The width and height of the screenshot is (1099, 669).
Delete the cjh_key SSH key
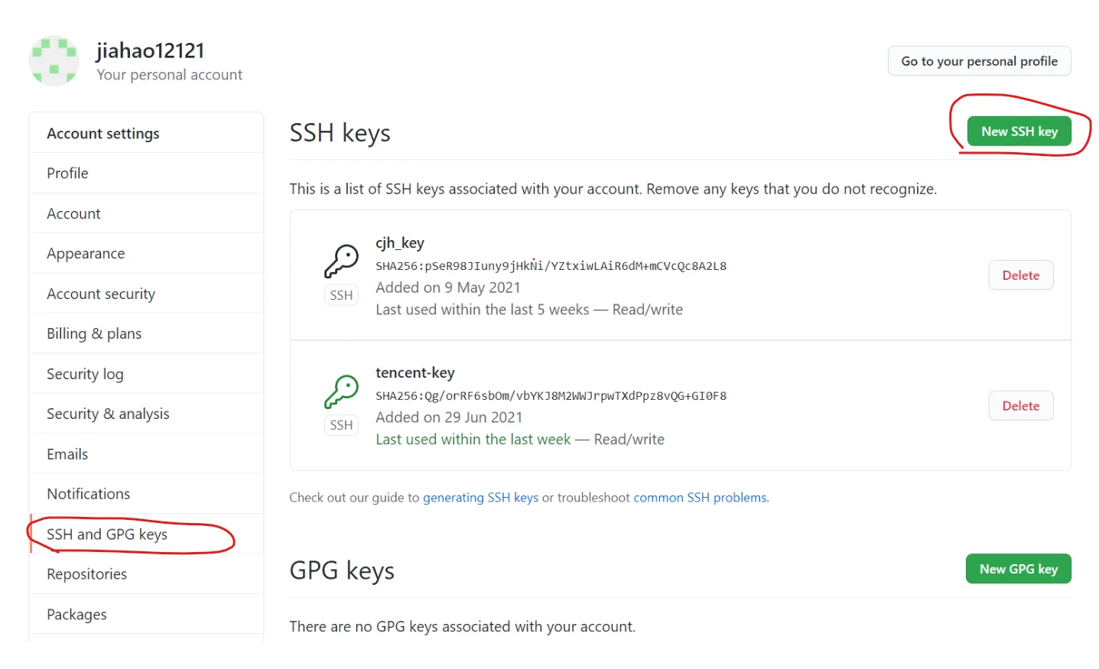click(x=1020, y=275)
